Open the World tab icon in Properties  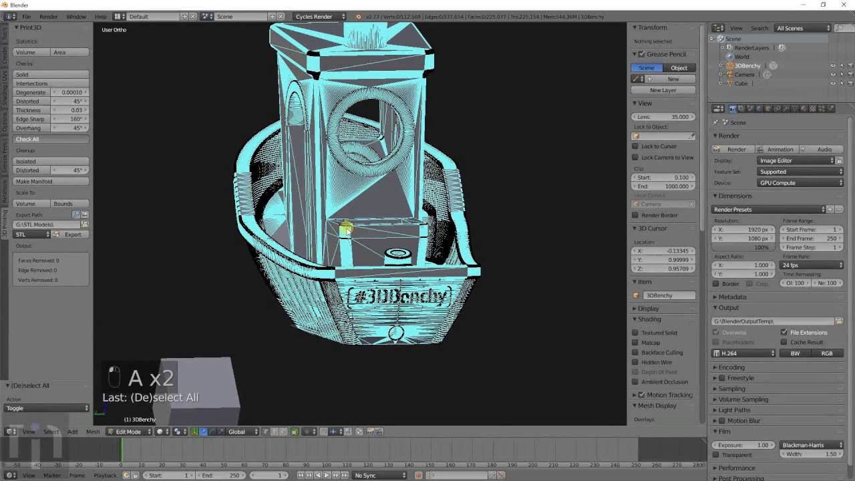[759, 109]
